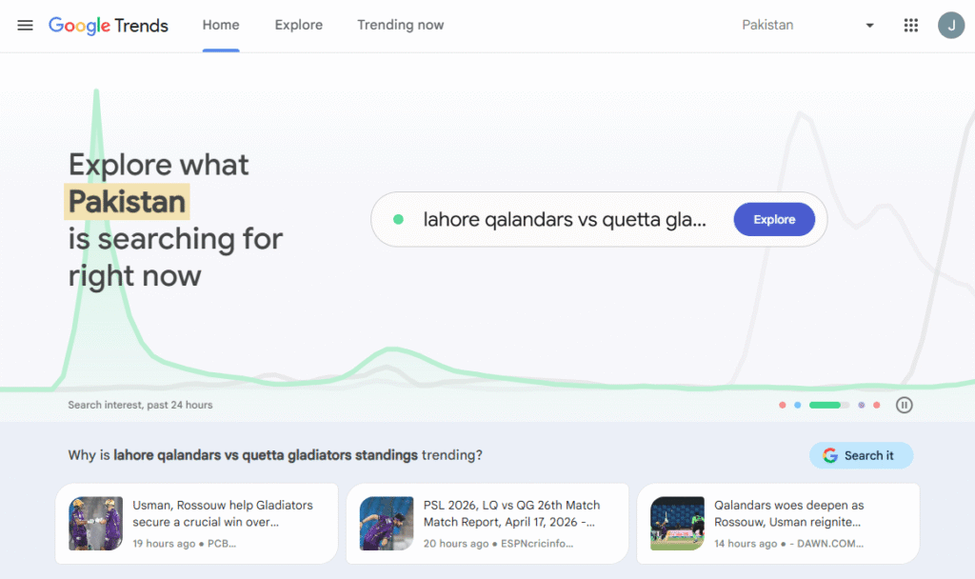This screenshot has height=579, width=975.
Task: Select blue carousel dot
Action: click(x=797, y=406)
